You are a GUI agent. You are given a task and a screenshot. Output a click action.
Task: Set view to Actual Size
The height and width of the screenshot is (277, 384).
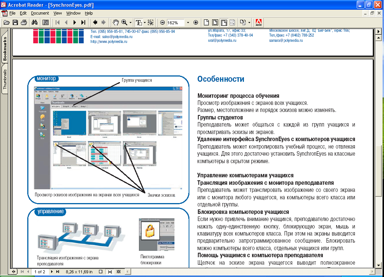(x=207, y=22)
